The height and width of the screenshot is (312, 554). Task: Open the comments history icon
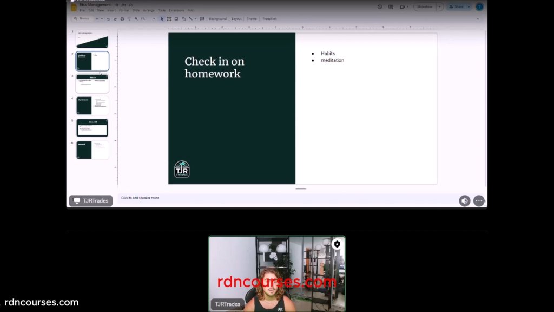click(x=391, y=6)
